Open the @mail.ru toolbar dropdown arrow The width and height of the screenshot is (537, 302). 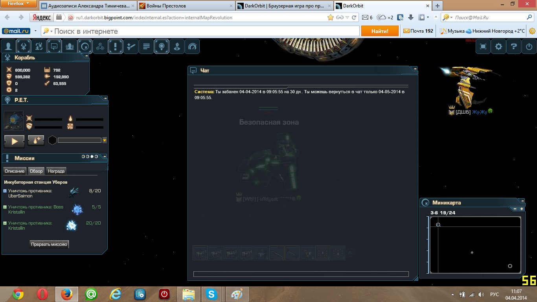[x=35, y=31]
